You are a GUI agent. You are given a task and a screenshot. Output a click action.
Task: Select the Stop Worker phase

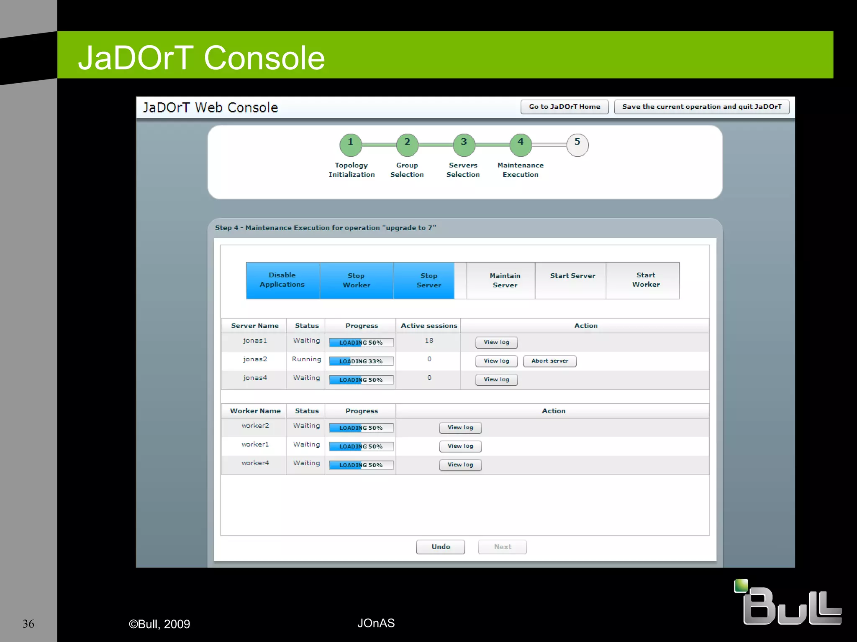point(357,280)
